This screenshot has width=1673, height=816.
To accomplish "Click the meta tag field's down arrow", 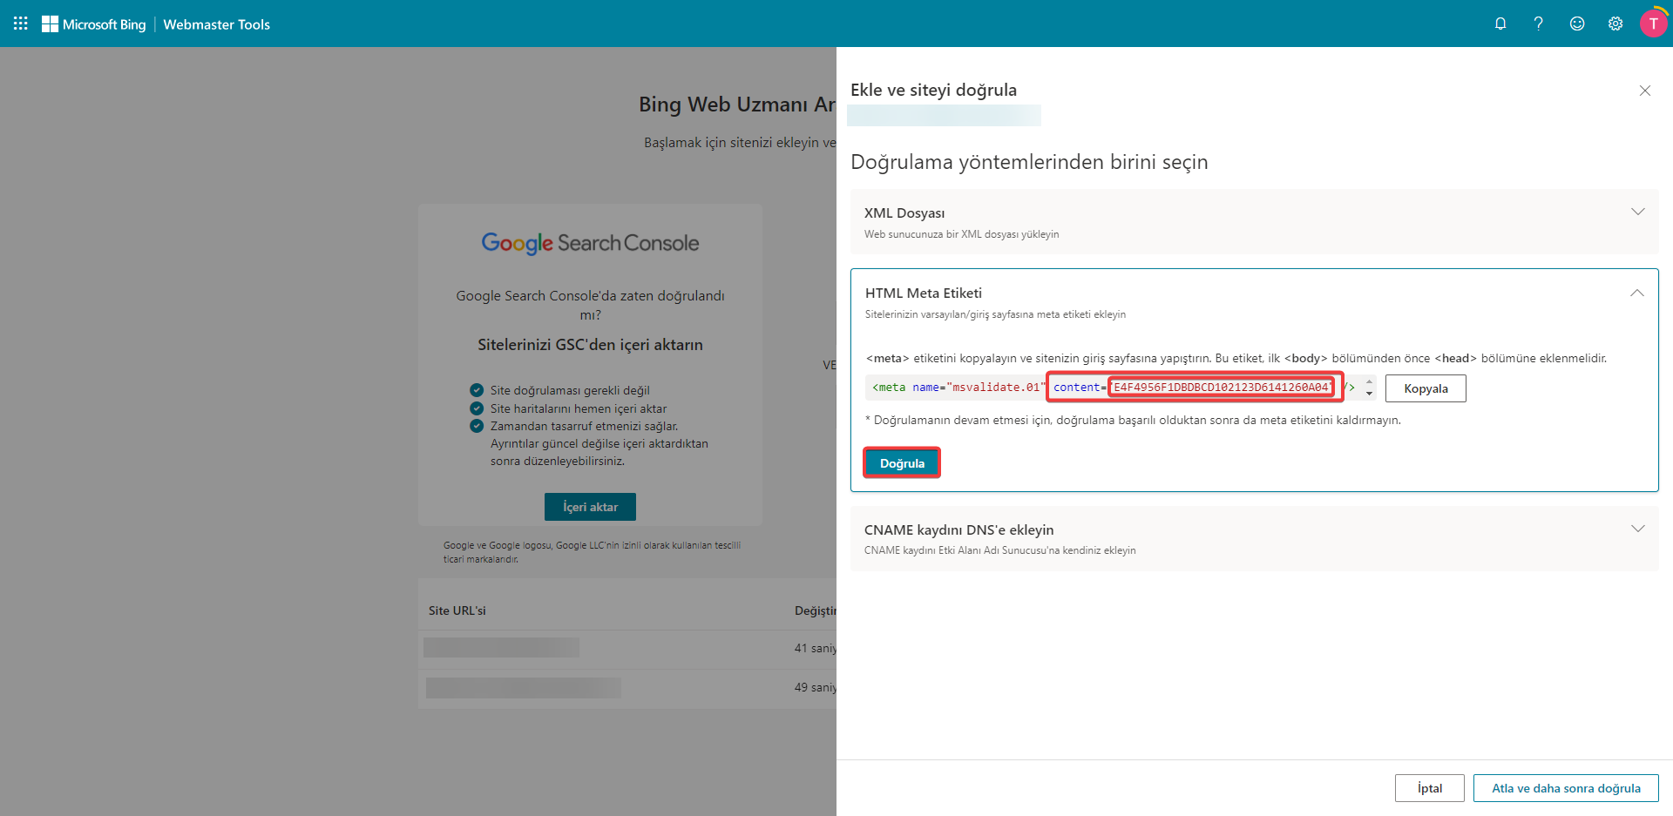I will [1370, 394].
